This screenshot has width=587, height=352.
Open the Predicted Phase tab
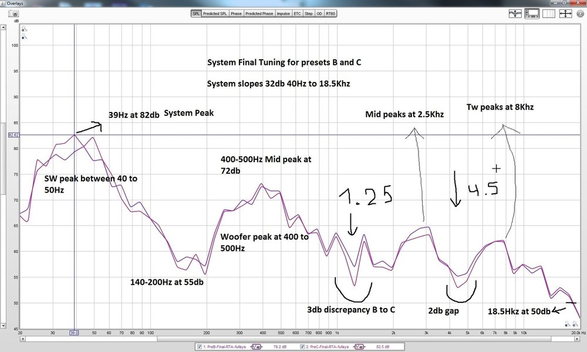click(259, 13)
